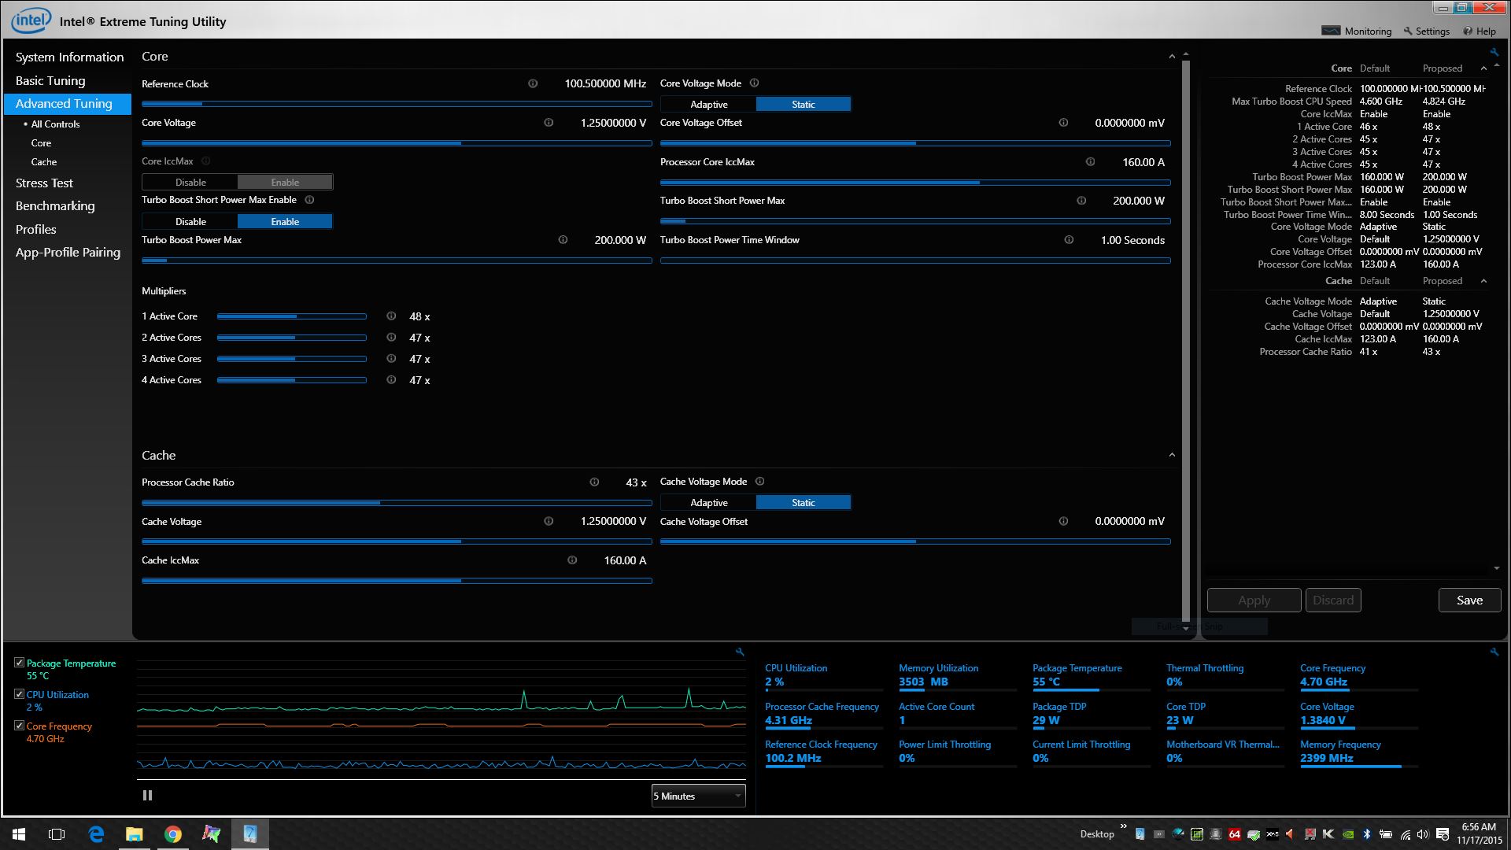Disable Core IccMax
This screenshot has width=1511, height=850.
[190, 182]
